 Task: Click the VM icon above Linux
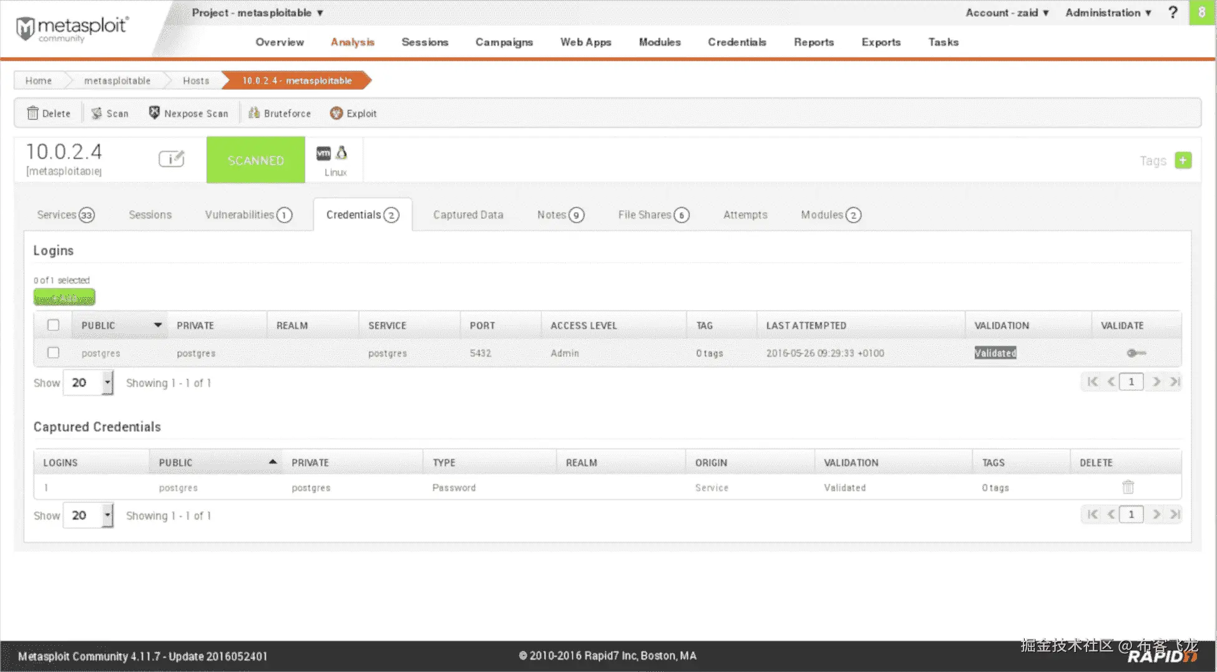323,153
